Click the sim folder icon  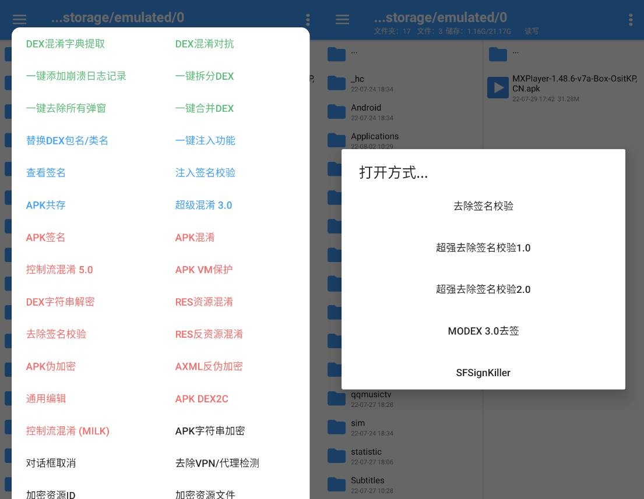(336, 427)
